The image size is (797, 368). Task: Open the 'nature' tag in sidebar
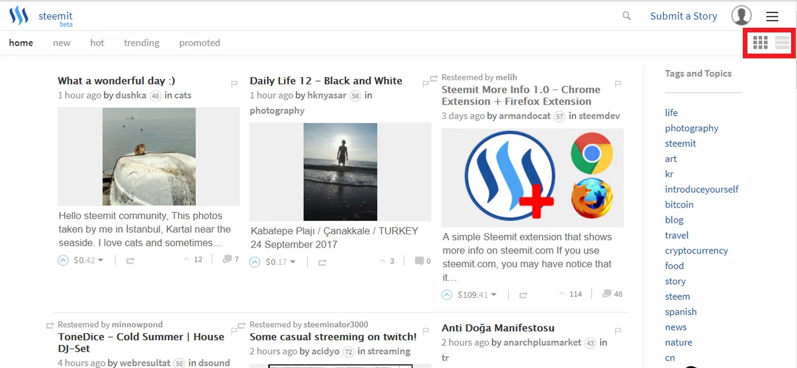pos(679,343)
